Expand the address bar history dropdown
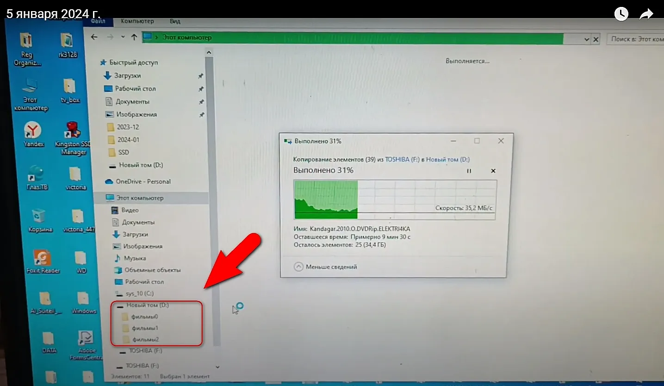This screenshot has width=664, height=386. [587, 40]
